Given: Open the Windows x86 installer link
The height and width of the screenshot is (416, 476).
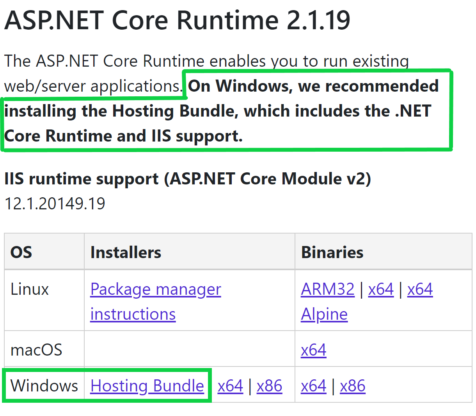Looking at the screenshot, I should 269,386.
